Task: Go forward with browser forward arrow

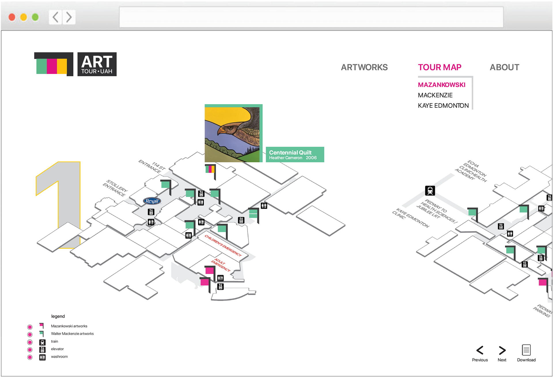Action: 69,17
